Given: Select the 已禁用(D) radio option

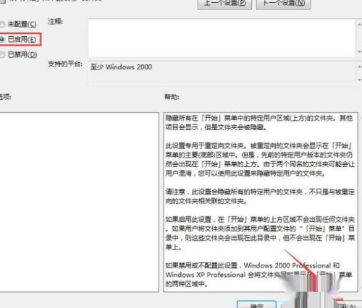Looking at the screenshot, I should point(19,55).
